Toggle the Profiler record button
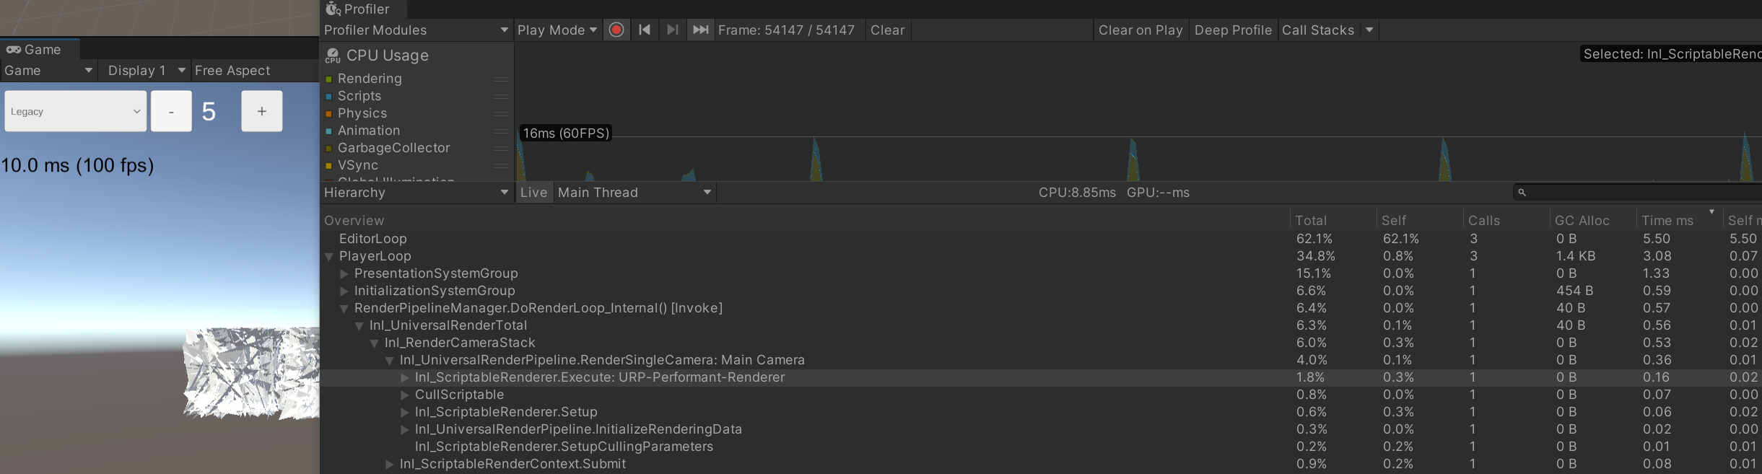Image resolution: width=1762 pixels, height=474 pixels. [616, 30]
